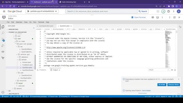Collapse the api folder
The image size is (183, 103).
21,47
